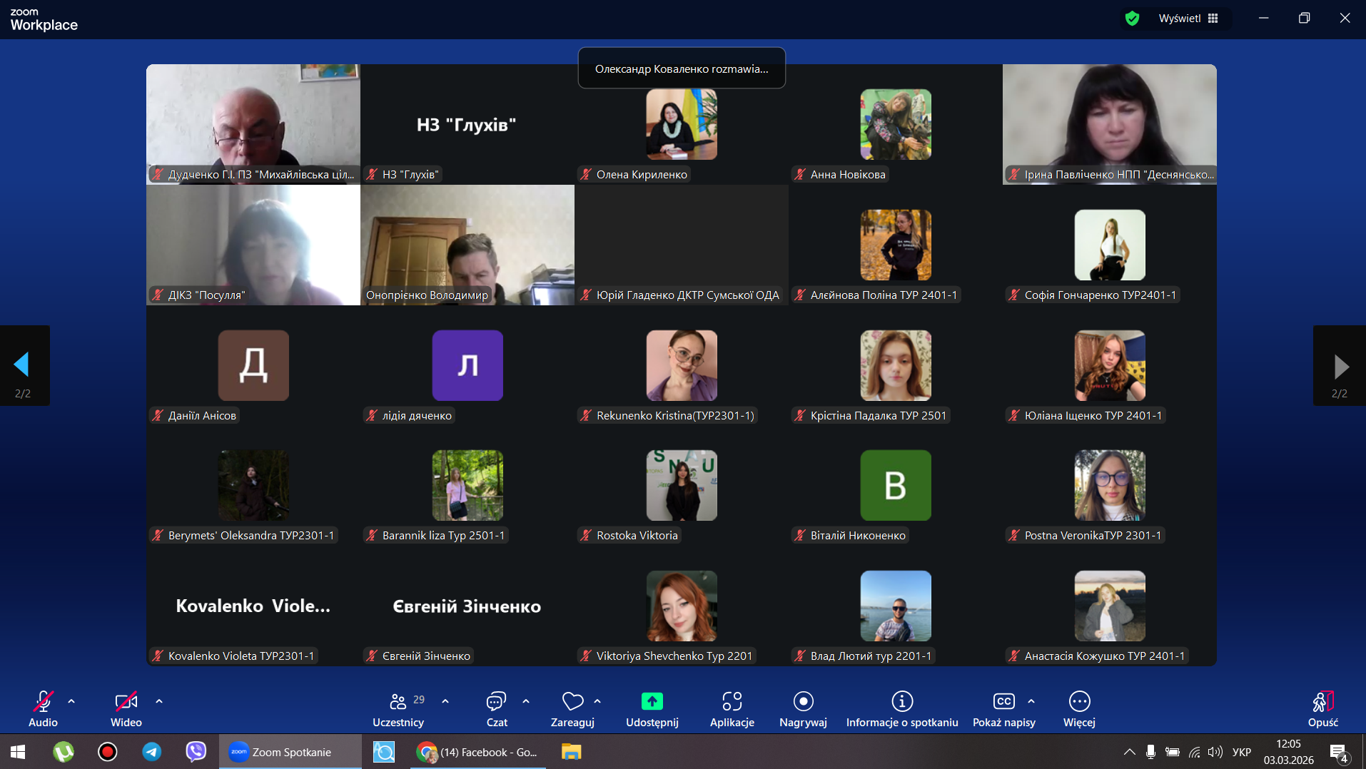
Task: Open the Więcej more options icon
Action: [x=1079, y=702]
